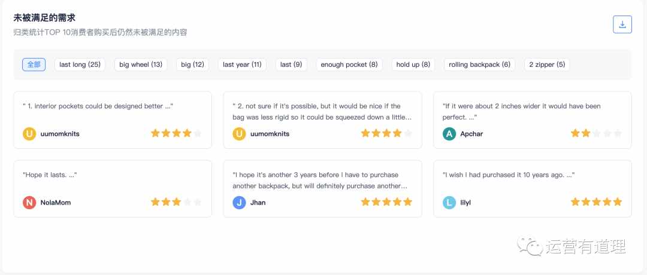The width and height of the screenshot is (647, 275).
Task: Filter by last long (25) tag
Action: coord(80,65)
